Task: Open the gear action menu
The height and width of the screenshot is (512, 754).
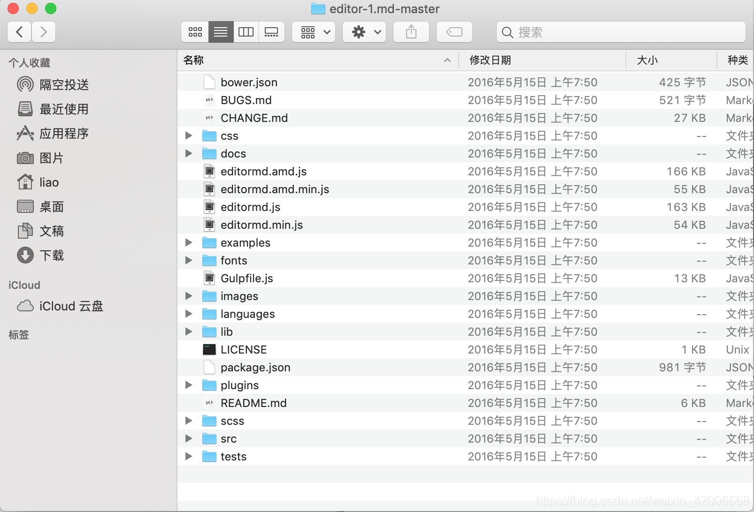Action: [364, 32]
